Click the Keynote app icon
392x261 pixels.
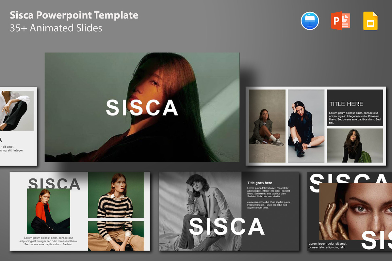tap(310, 21)
